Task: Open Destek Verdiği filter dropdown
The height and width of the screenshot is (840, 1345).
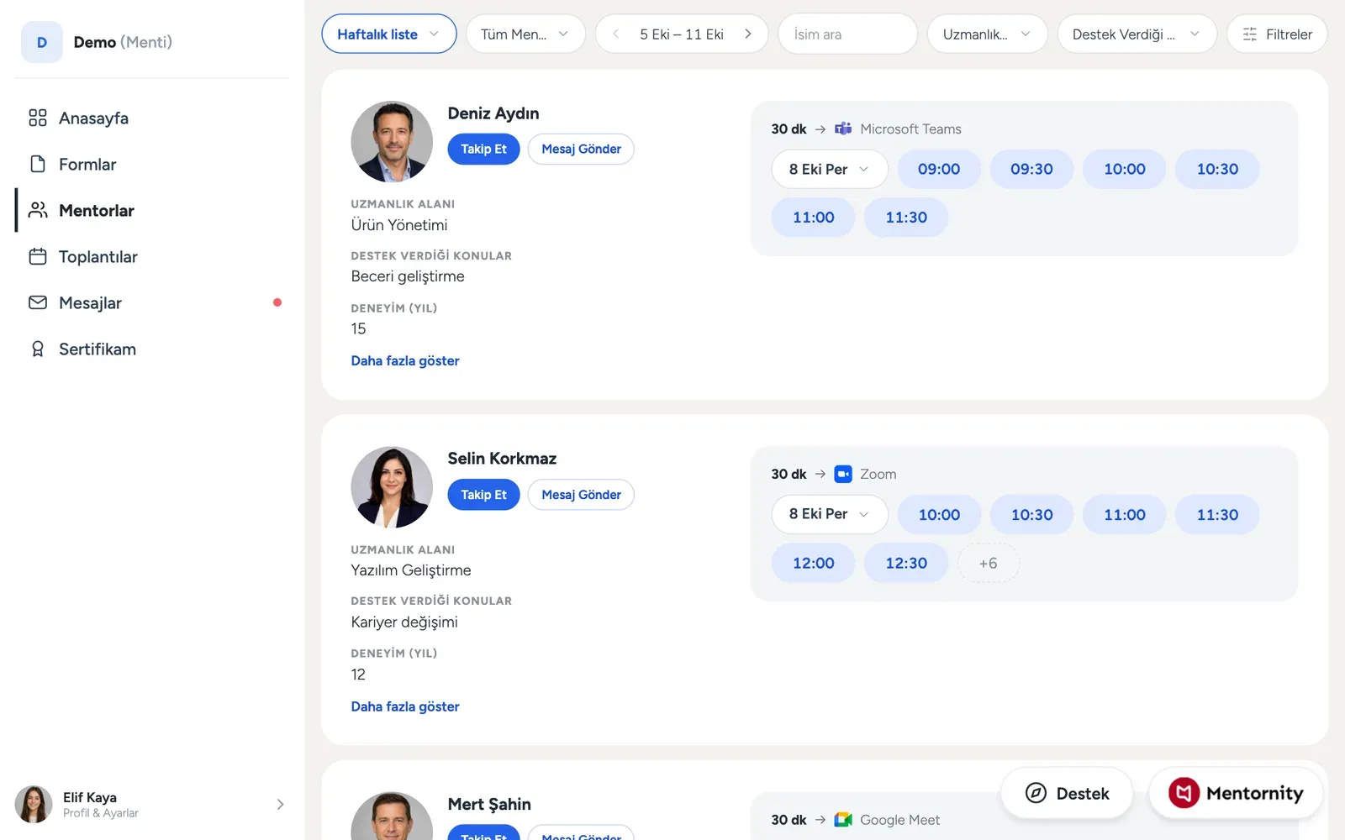Action: 1137,34
